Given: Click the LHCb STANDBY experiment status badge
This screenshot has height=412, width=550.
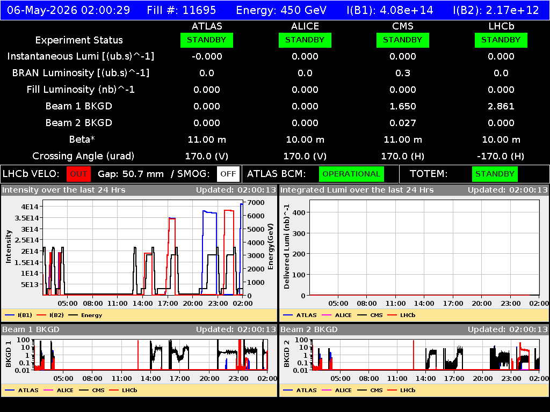Looking at the screenshot, I should click(501, 40).
